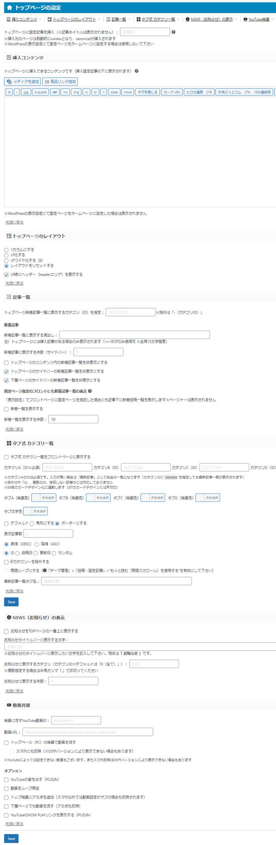The width and height of the screenshot is (276, 845).
Task: Select LP化する radio option
Action: tap(6, 255)
